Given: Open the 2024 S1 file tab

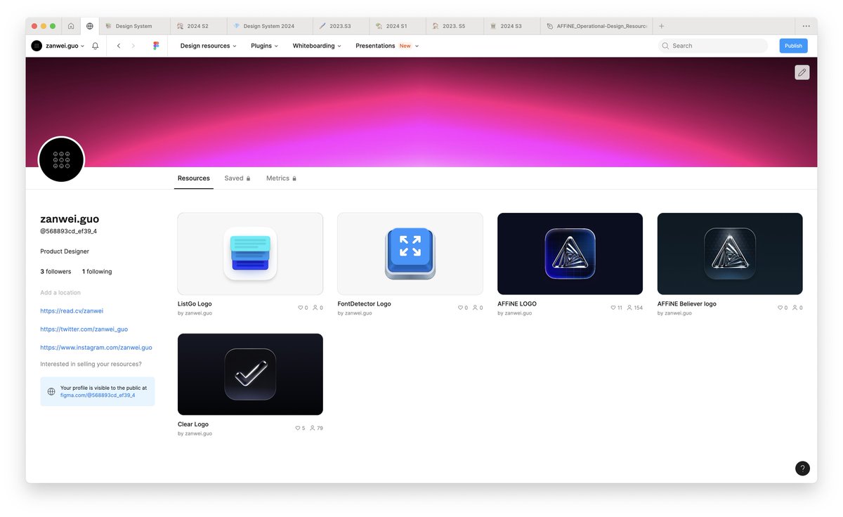Looking at the screenshot, I should coord(398,26).
